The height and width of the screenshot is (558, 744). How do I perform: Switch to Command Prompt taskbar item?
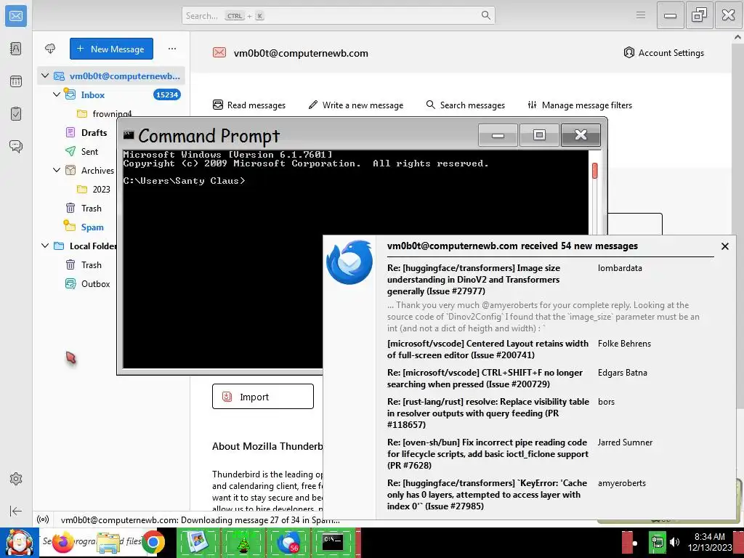[x=333, y=542]
